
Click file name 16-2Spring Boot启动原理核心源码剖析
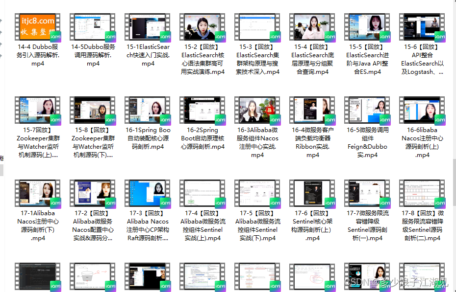point(203,138)
